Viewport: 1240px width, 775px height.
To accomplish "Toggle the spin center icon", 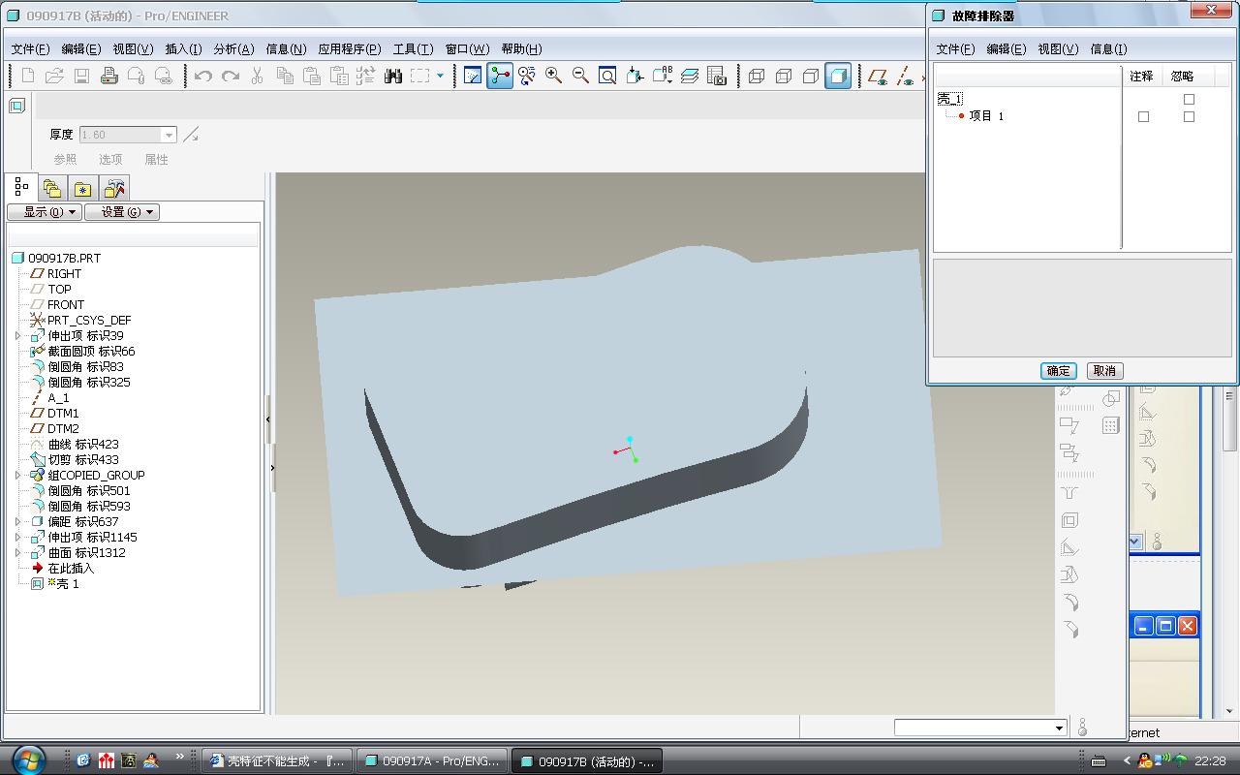I will 500,76.
